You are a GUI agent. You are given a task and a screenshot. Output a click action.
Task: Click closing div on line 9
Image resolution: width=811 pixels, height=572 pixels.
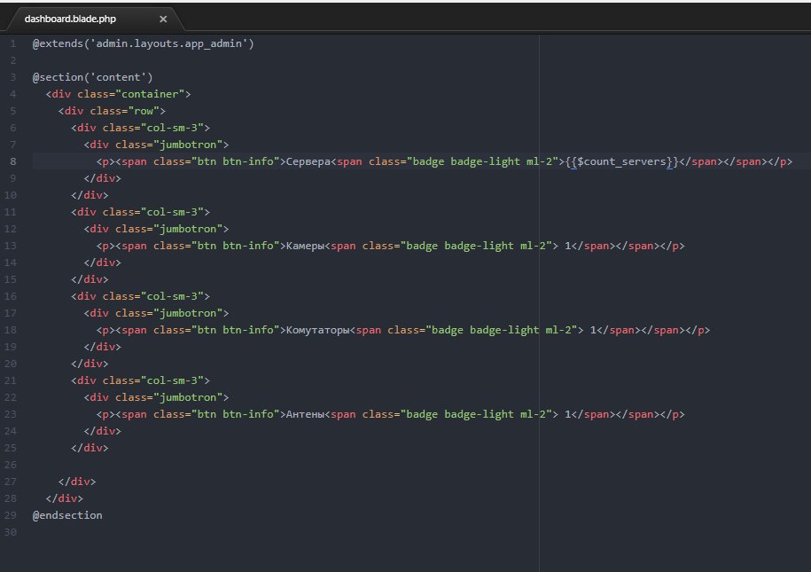(103, 178)
